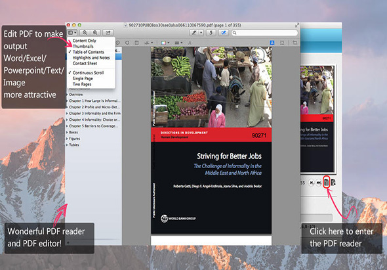Click the cover thumbnail in background window

[x=317, y=119]
